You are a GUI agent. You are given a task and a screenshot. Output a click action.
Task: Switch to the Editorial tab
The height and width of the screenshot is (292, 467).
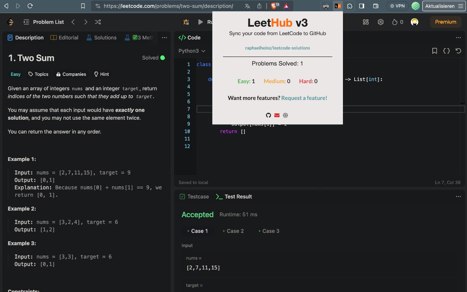pyautogui.click(x=64, y=38)
